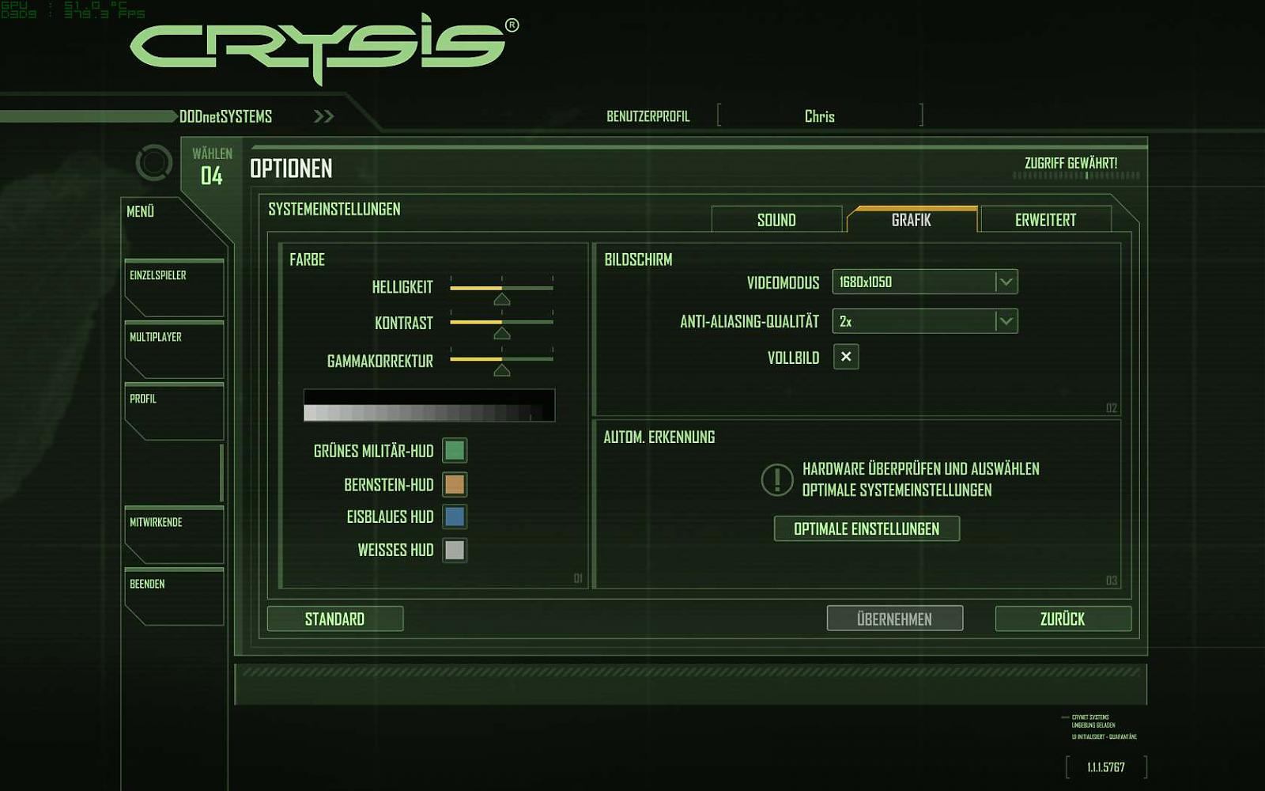
Task: Click the Kontrast slider handle
Action: [x=501, y=334]
